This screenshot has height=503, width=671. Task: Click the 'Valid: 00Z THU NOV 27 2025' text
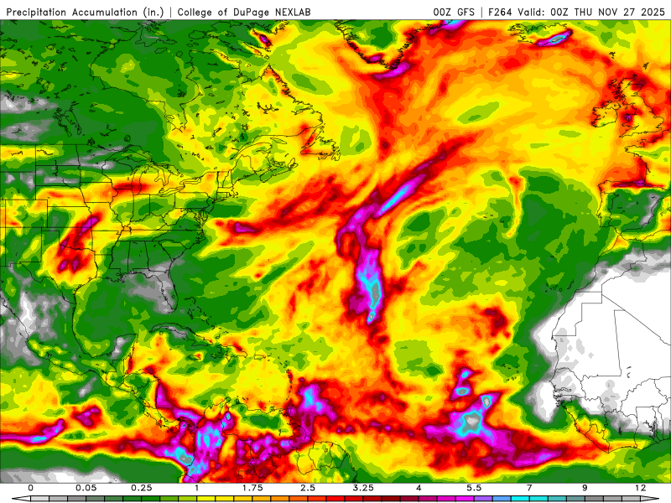[591, 12]
